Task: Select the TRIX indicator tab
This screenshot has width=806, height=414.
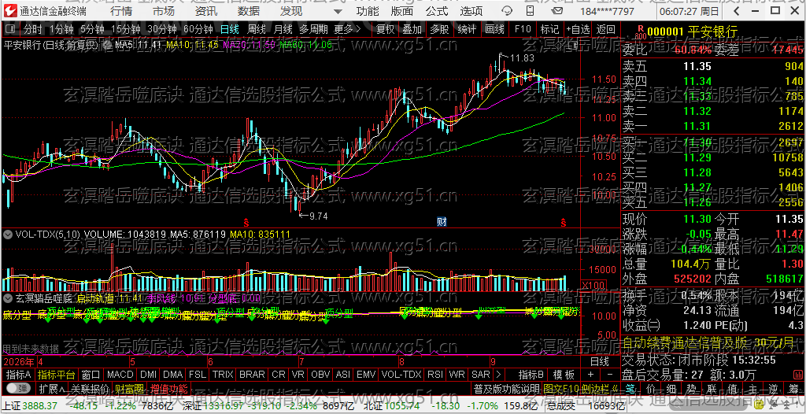Action: [x=223, y=375]
